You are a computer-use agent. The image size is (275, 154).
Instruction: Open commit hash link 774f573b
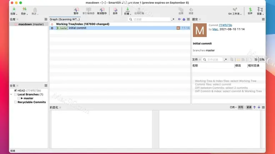click(x=225, y=25)
